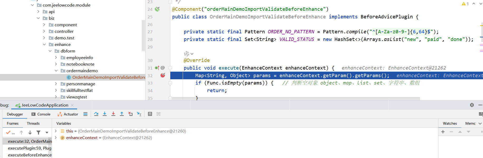
Task: Select the executePlugin:59 stack frame
Action: (x=29, y=148)
